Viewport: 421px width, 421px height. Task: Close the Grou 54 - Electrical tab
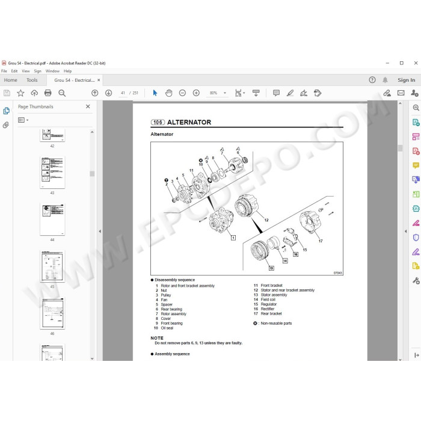99,80
